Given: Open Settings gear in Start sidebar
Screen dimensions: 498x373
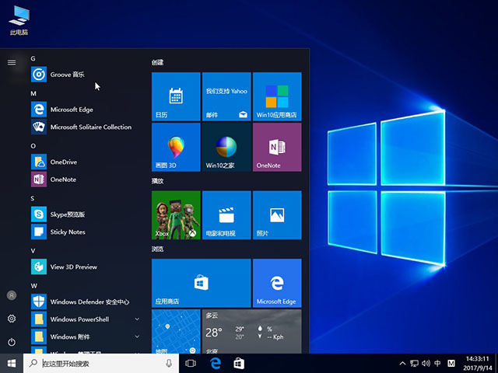Looking at the screenshot, I should click(x=12, y=319).
